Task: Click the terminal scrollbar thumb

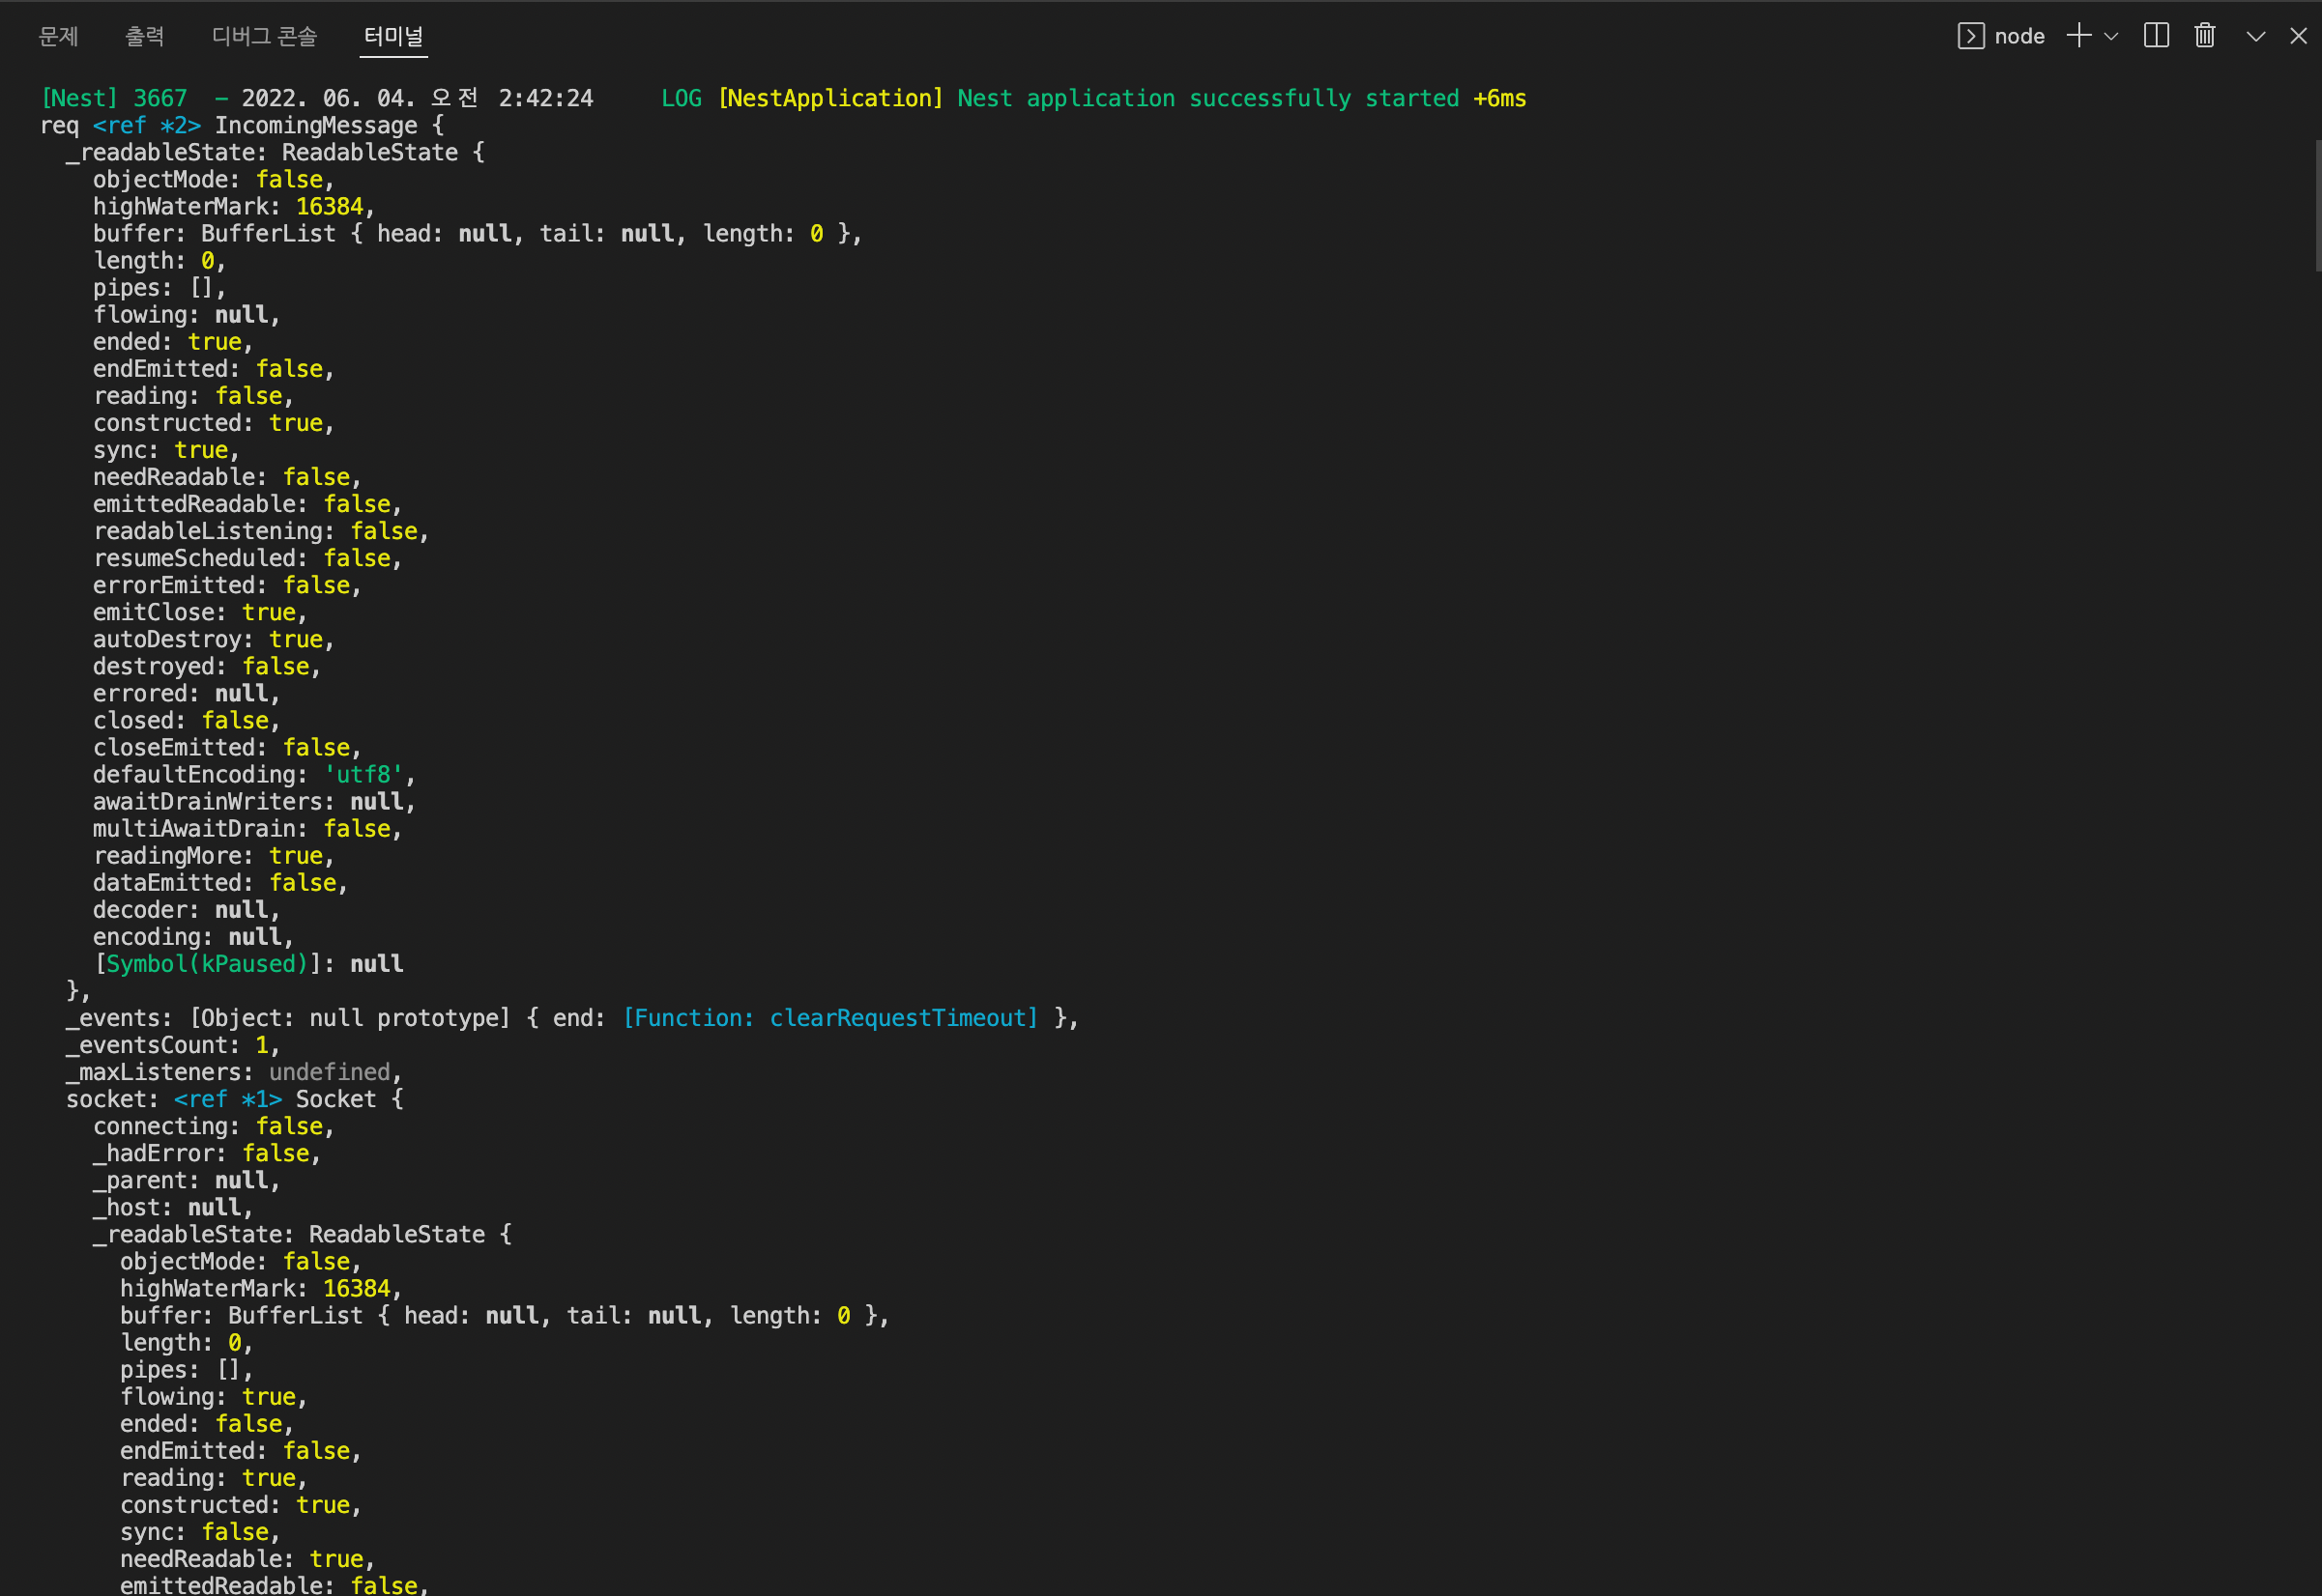Action: (2316, 205)
